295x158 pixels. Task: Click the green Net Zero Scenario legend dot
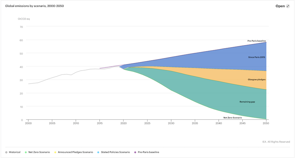click(26, 152)
